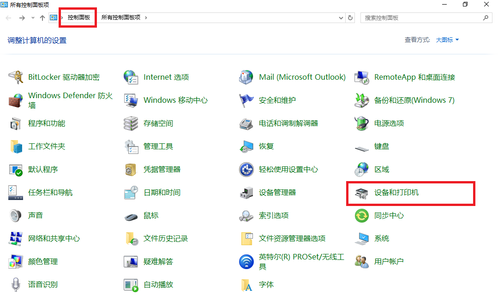Expand the 大图标 view mode dropdown
498x300 pixels.
tap(457, 40)
